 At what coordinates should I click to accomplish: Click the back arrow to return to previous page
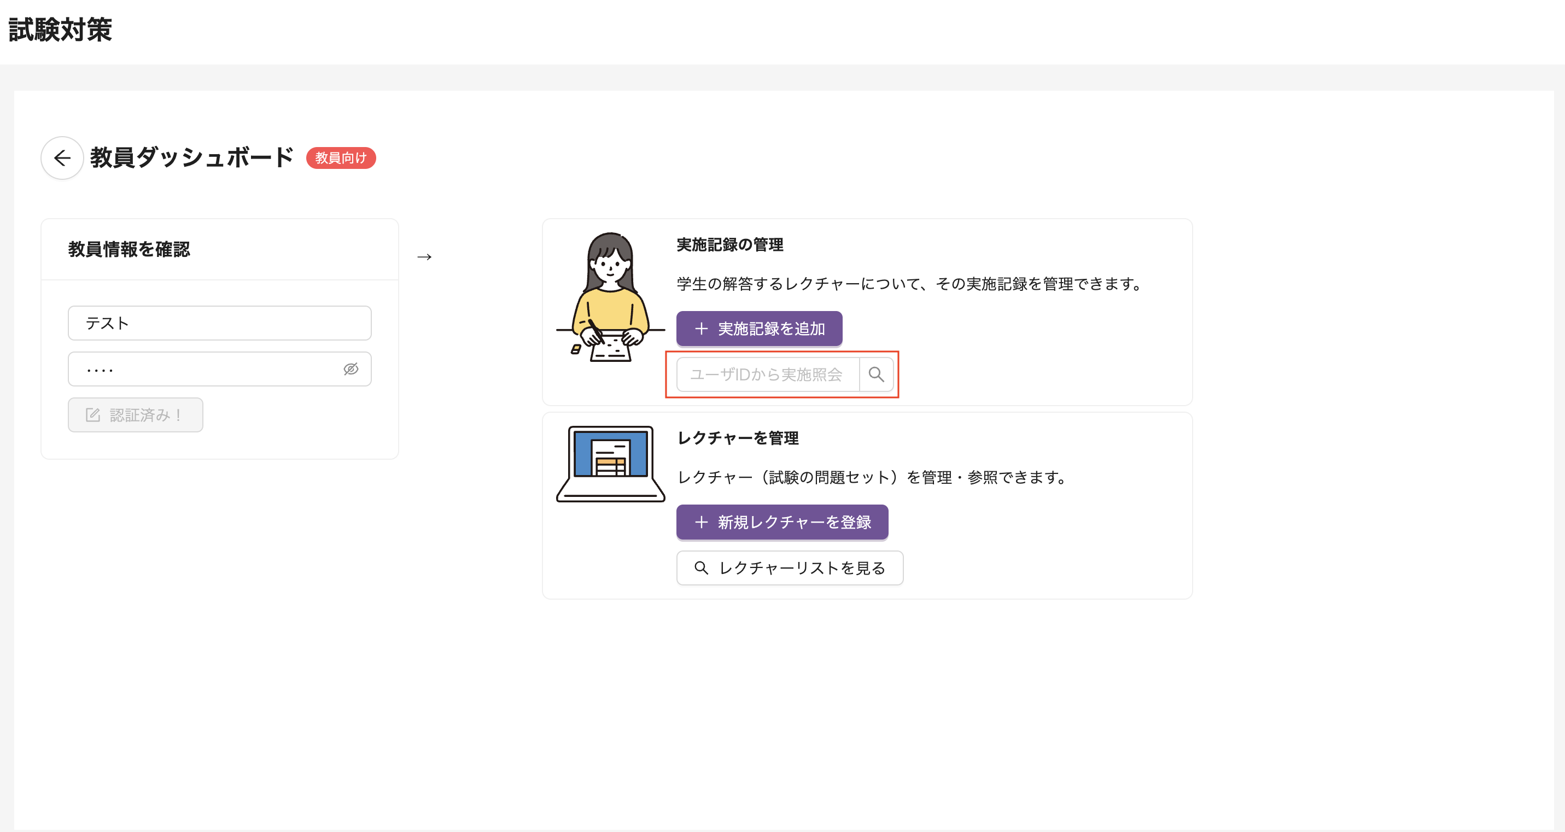(x=61, y=157)
